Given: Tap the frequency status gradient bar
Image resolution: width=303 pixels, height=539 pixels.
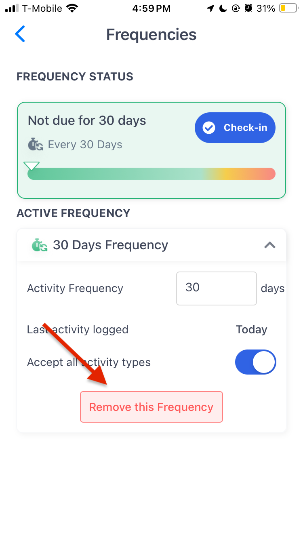Looking at the screenshot, I should tap(151, 174).
